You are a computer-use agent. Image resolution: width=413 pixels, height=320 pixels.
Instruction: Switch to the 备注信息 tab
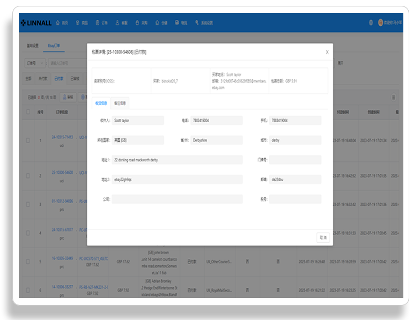[x=120, y=103]
